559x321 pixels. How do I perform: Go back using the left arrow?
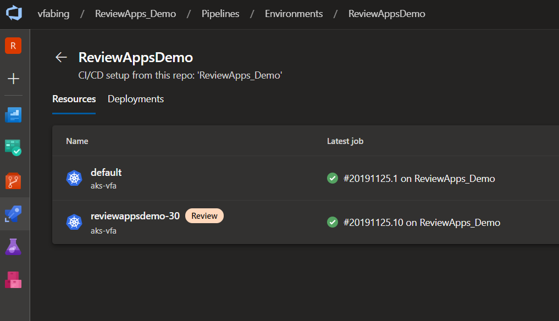(x=62, y=57)
